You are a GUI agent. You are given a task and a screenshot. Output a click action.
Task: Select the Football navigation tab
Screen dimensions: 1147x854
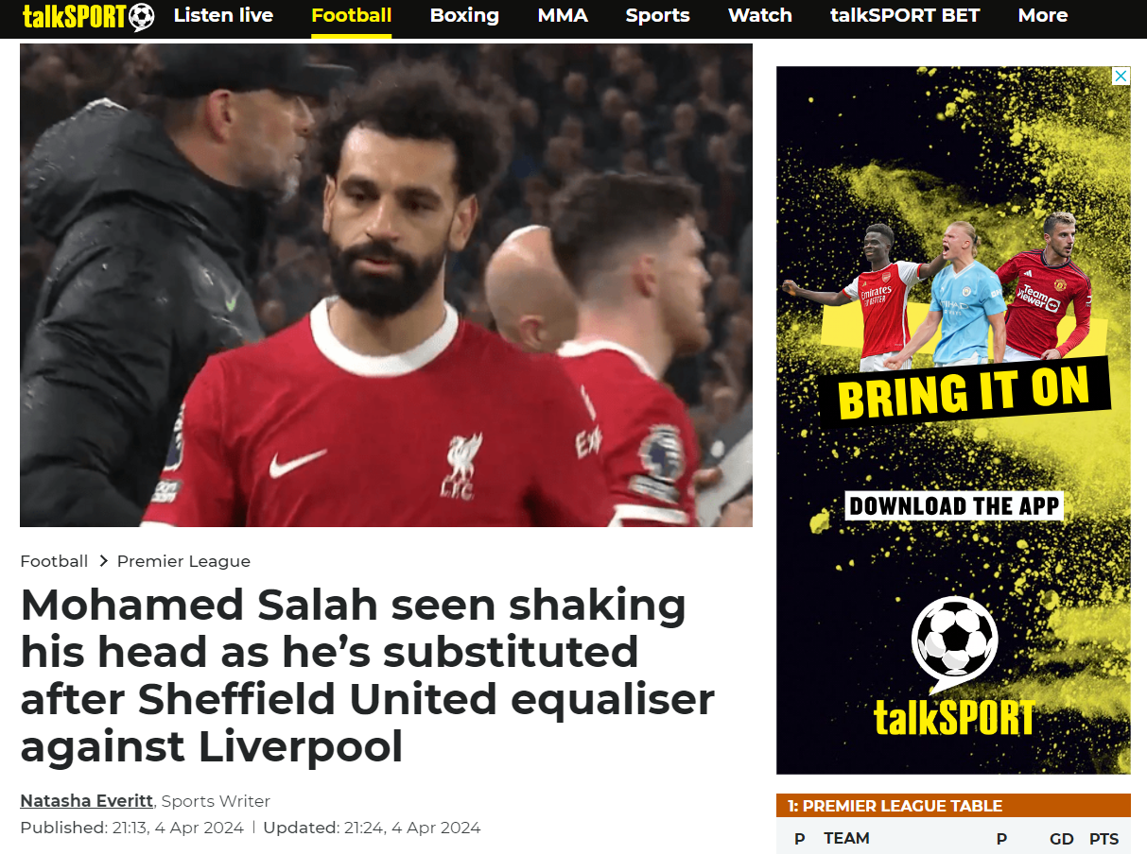[352, 15]
